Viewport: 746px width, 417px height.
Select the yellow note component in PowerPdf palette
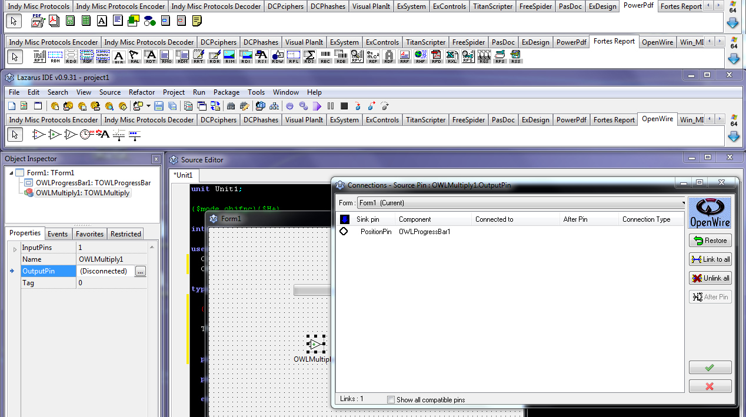pyautogui.click(x=197, y=21)
